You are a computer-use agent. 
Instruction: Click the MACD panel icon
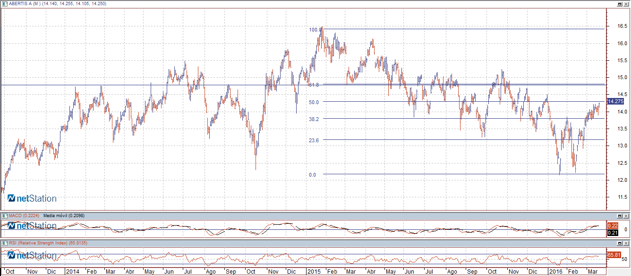coord(4,215)
